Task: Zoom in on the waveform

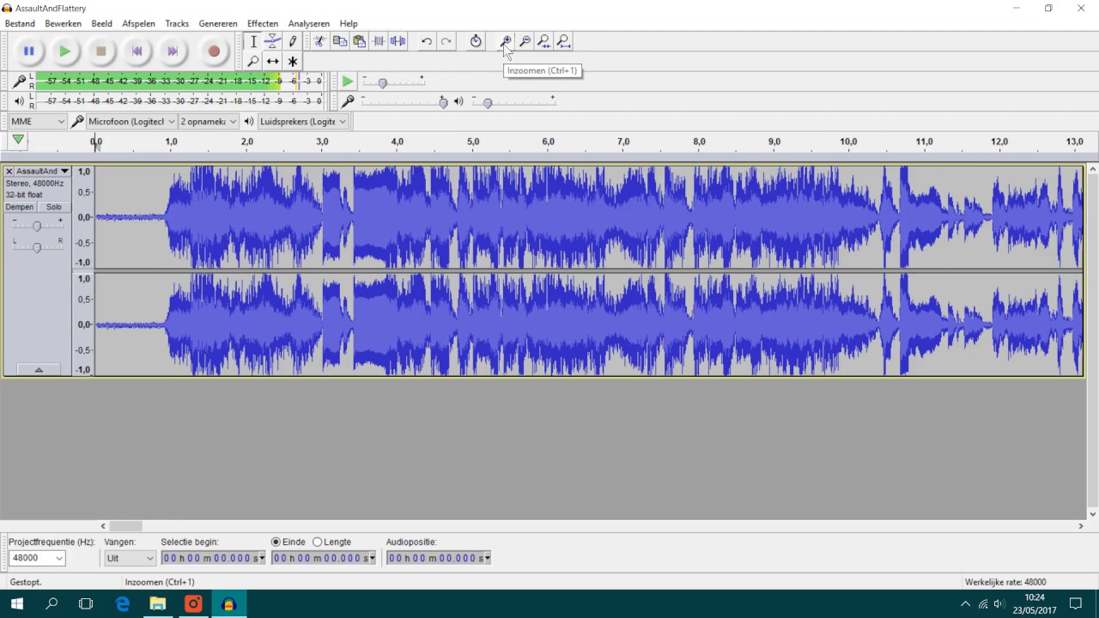Action: 506,41
